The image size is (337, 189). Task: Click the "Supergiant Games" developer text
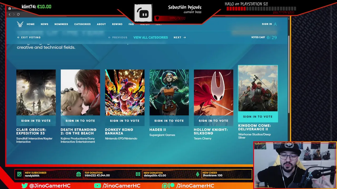pos(162,135)
